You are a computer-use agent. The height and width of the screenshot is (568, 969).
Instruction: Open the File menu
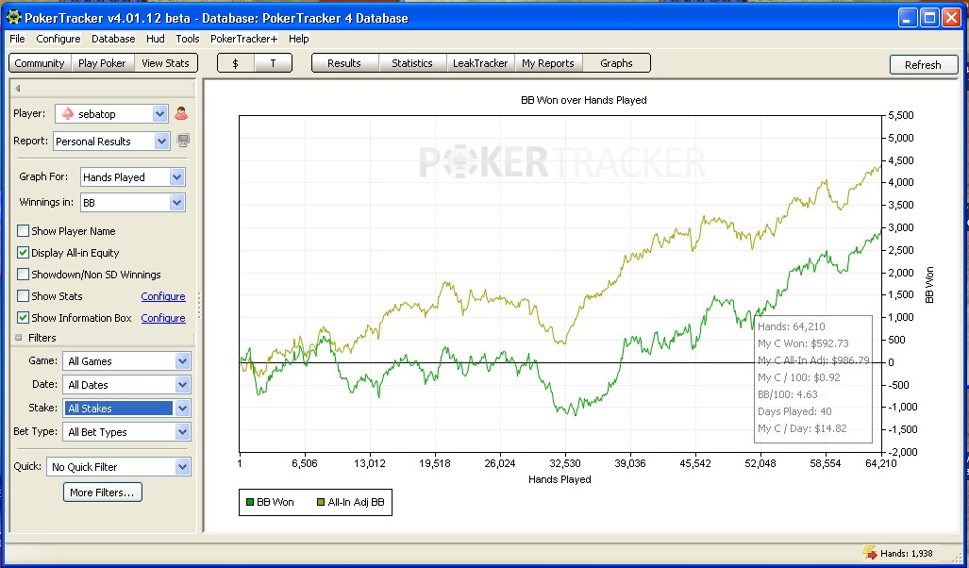click(17, 39)
